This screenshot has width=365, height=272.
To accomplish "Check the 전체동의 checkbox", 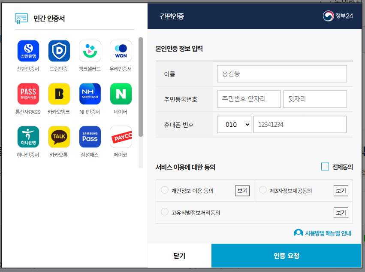I will coord(325,167).
